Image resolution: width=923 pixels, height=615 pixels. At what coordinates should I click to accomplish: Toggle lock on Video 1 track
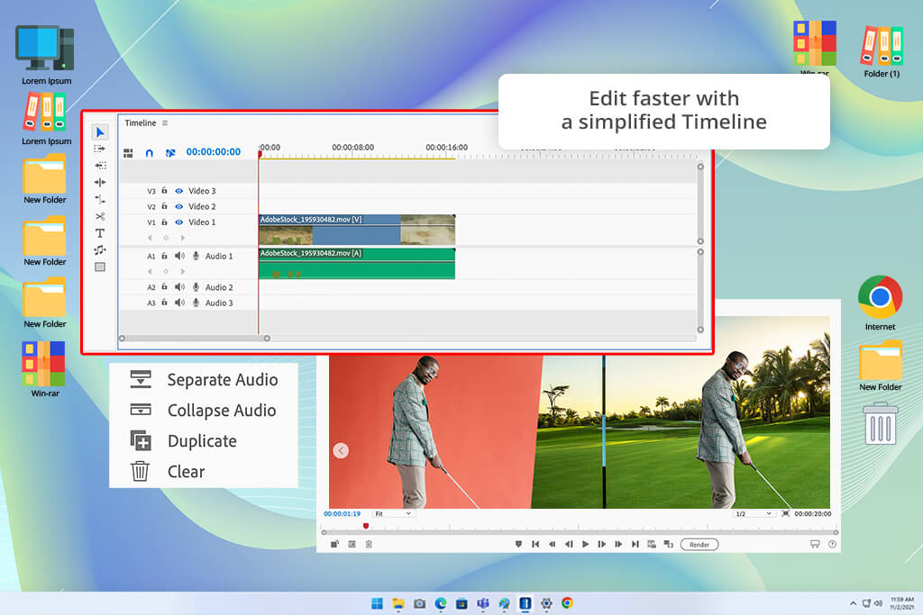(x=164, y=222)
